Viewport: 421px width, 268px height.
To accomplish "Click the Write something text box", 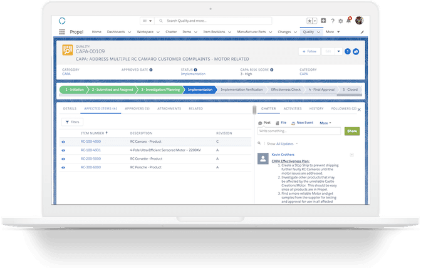I will [x=299, y=131].
